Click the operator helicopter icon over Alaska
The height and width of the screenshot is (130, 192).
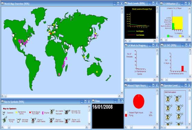[x=13, y=35]
